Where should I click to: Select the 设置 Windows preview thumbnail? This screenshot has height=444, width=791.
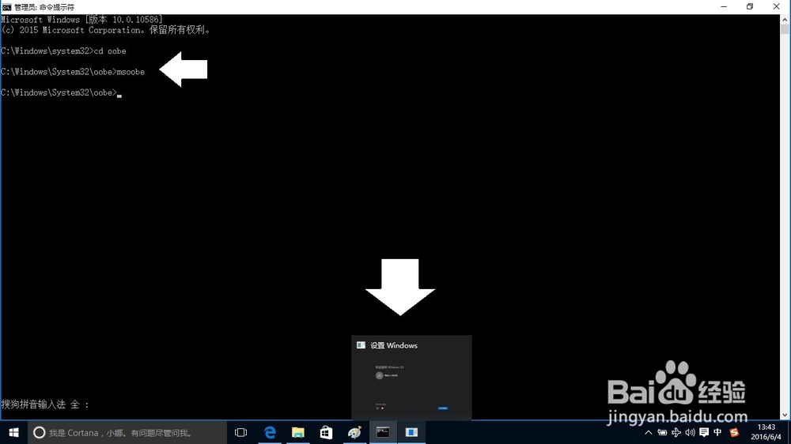(411, 378)
